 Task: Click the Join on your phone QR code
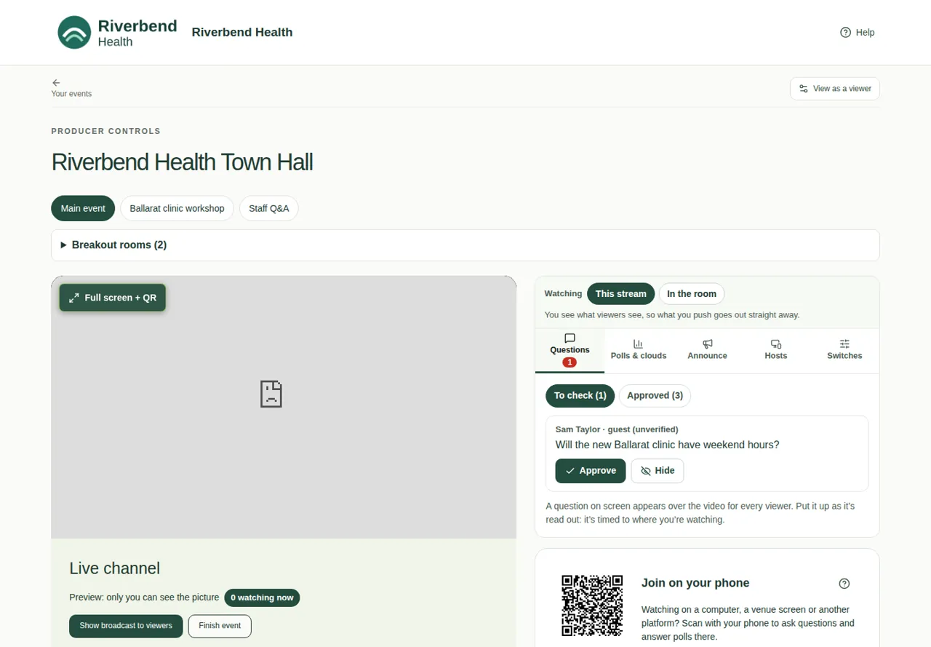[592, 606]
